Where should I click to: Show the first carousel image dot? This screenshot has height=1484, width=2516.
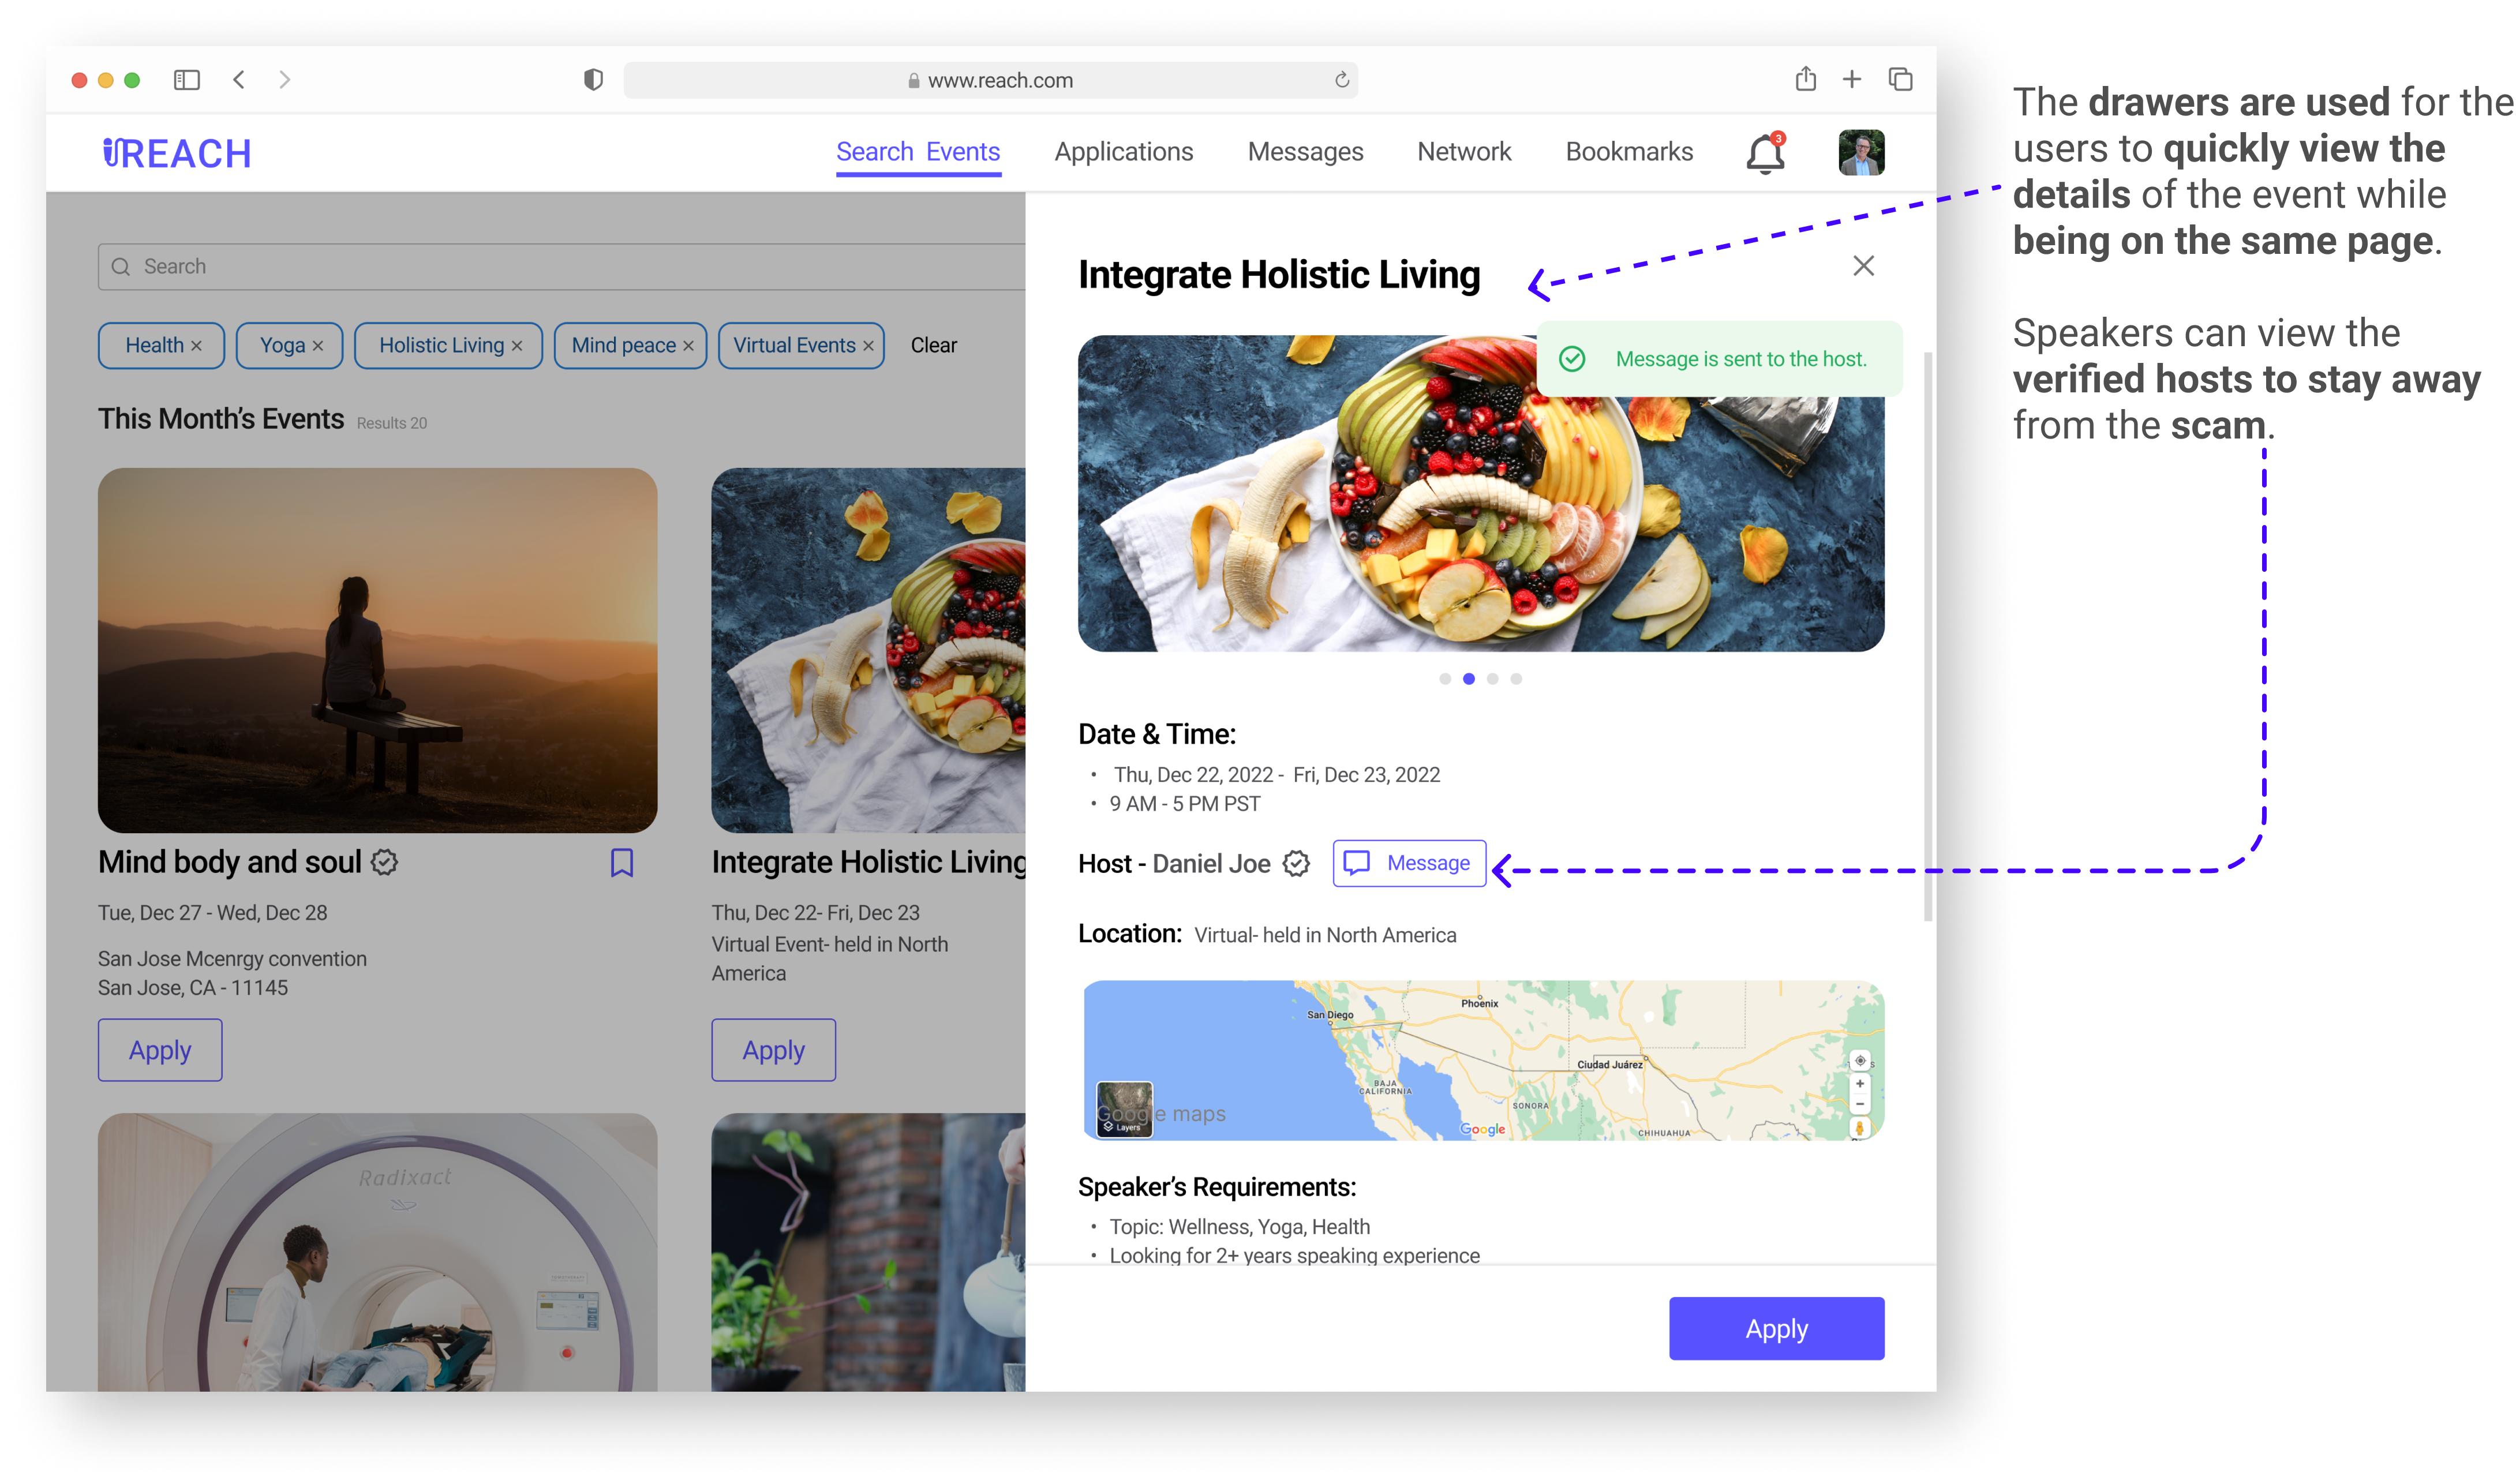coord(1445,679)
